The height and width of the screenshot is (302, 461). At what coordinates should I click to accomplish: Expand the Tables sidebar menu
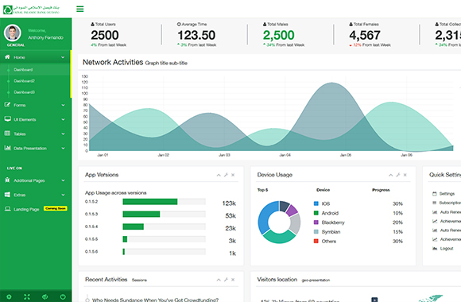pos(35,134)
